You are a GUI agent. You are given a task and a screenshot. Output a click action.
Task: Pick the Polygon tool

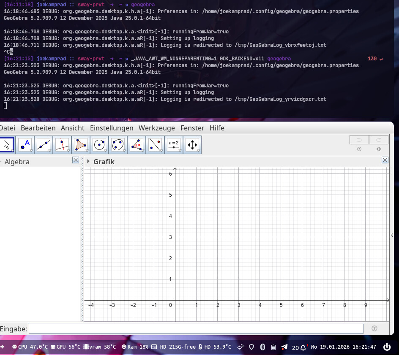click(81, 145)
